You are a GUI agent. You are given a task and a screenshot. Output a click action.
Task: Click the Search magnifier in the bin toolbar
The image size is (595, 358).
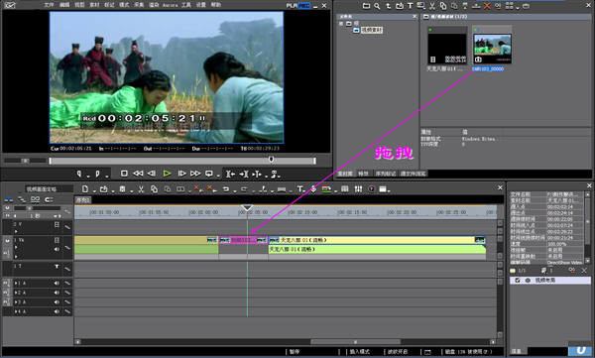(377, 6)
